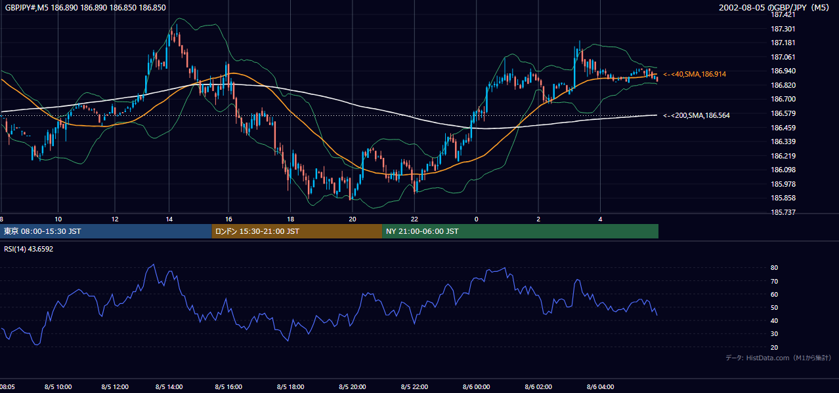Select the ロンドン 15:30-21:00 JST session bar
Screen dimensions: 839x393
pos(297,231)
